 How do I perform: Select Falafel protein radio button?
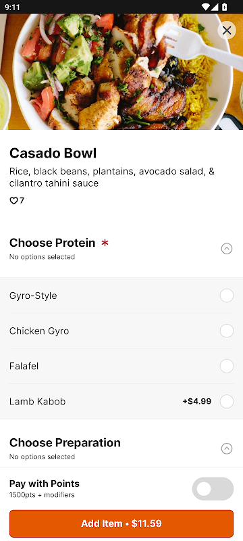click(x=227, y=366)
